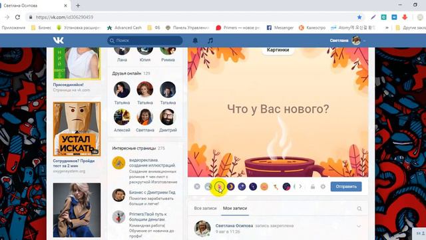Open friend Светлана's avatar in online friends

click(x=145, y=117)
